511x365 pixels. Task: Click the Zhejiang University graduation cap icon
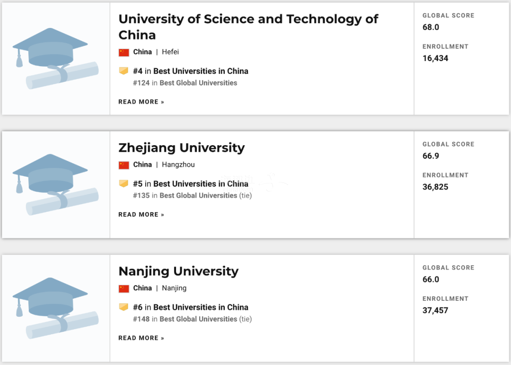[x=55, y=184]
